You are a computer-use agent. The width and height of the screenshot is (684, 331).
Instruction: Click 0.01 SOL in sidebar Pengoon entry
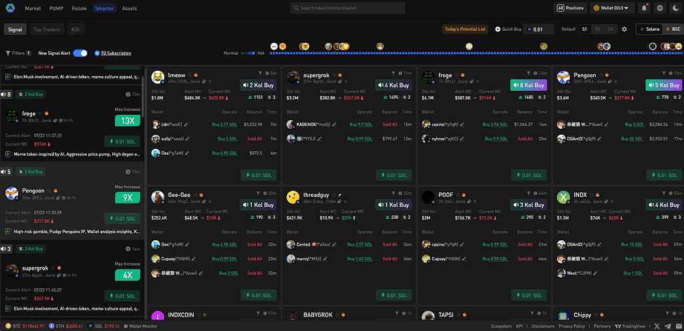coord(122,219)
